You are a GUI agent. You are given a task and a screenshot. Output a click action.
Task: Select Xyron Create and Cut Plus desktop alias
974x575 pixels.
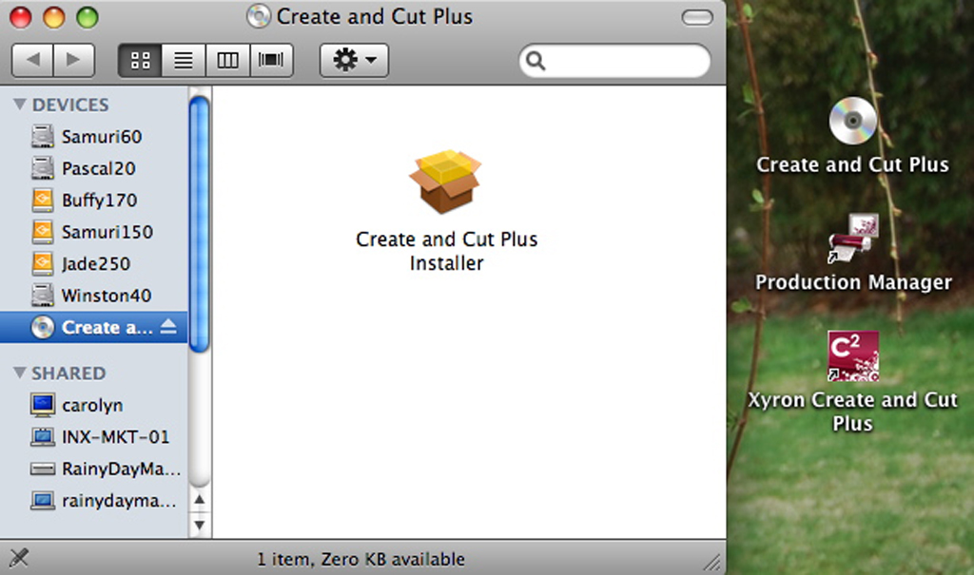pos(853,355)
